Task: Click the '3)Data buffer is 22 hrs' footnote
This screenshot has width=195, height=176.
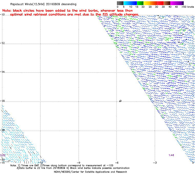Action: (73, 168)
